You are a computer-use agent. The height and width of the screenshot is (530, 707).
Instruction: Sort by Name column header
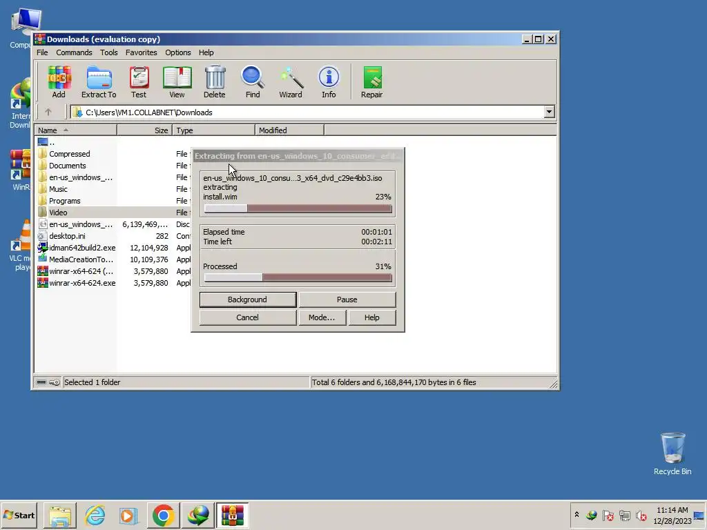coord(76,130)
